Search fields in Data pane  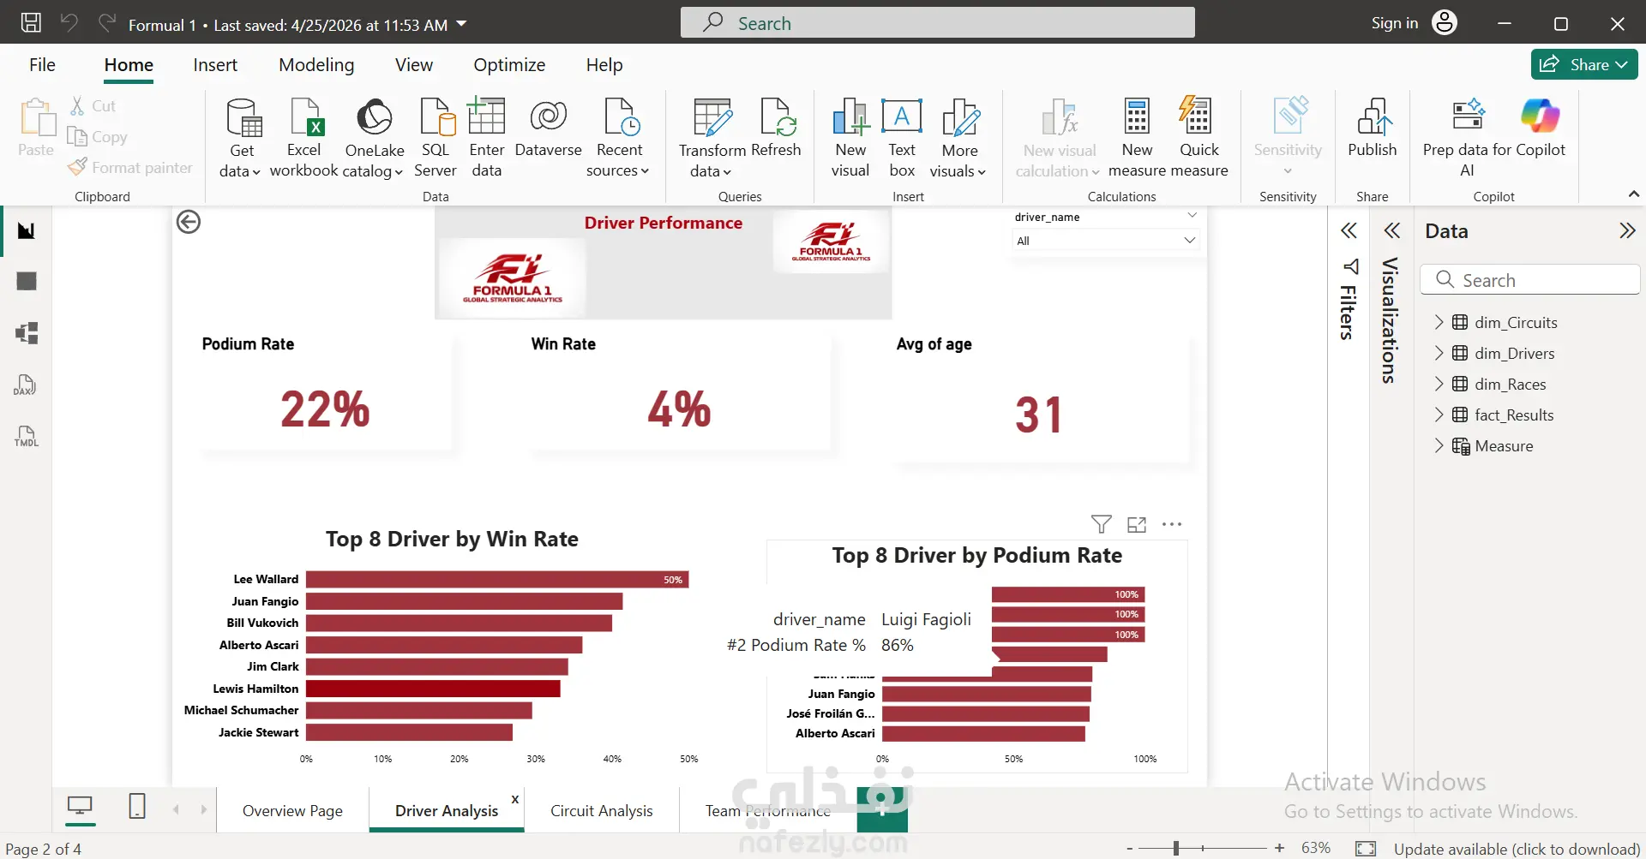1529,280
